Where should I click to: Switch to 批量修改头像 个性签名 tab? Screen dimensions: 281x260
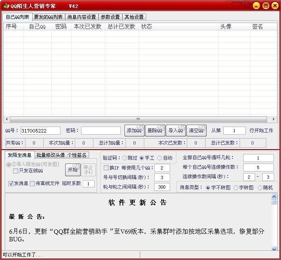pyautogui.click(x=61, y=155)
